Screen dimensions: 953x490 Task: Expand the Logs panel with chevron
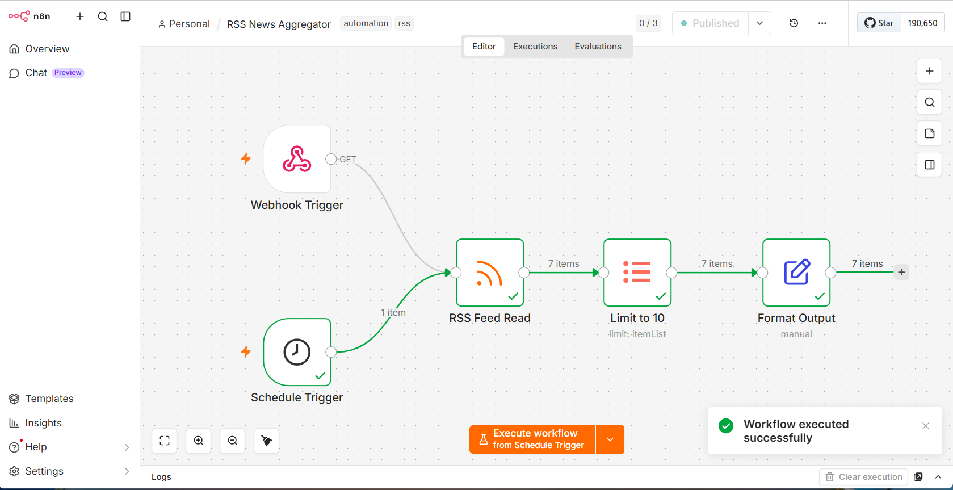938,477
